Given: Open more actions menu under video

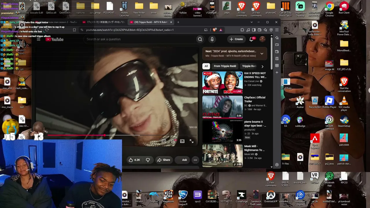Looking at the screenshot, I should [195, 160].
